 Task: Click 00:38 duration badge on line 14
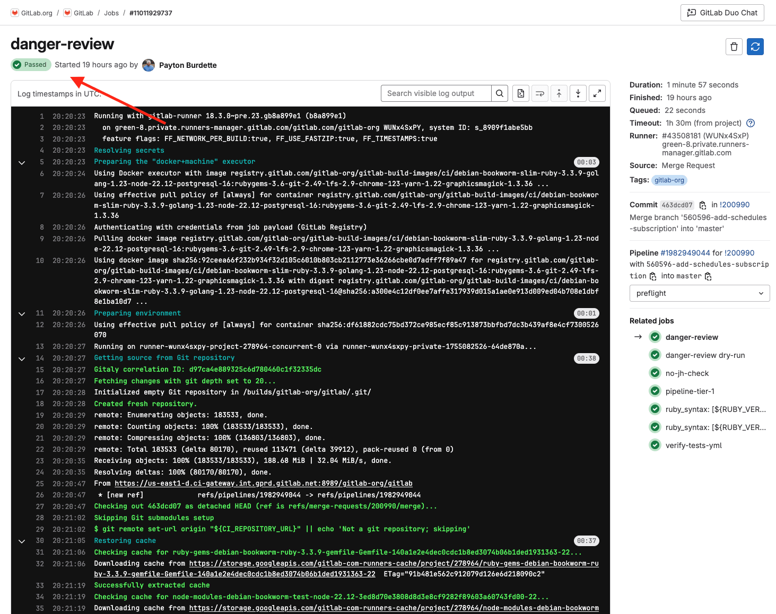pyautogui.click(x=587, y=359)
